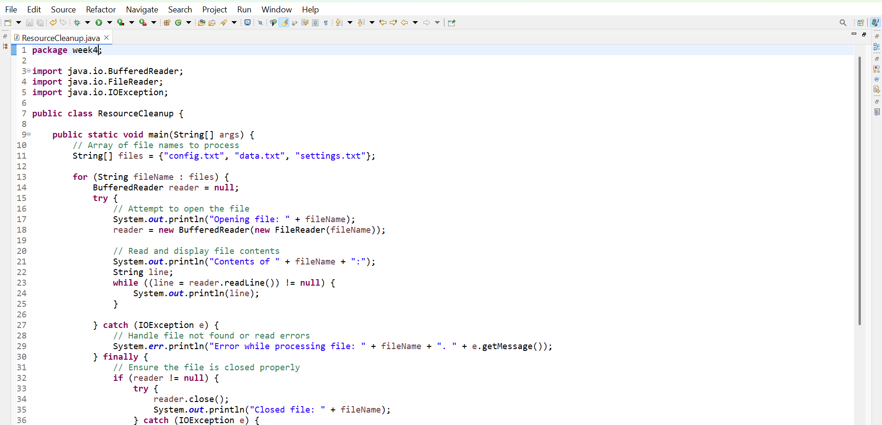Open the Window menu

277,9
